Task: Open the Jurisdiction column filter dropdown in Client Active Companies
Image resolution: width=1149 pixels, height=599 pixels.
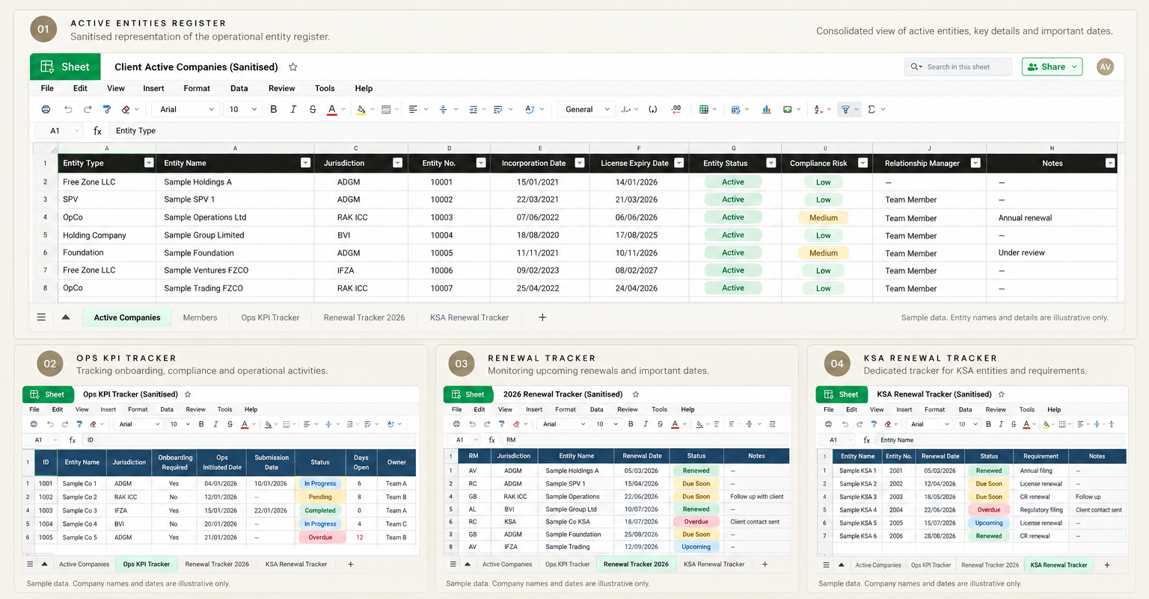Action: 397,163
